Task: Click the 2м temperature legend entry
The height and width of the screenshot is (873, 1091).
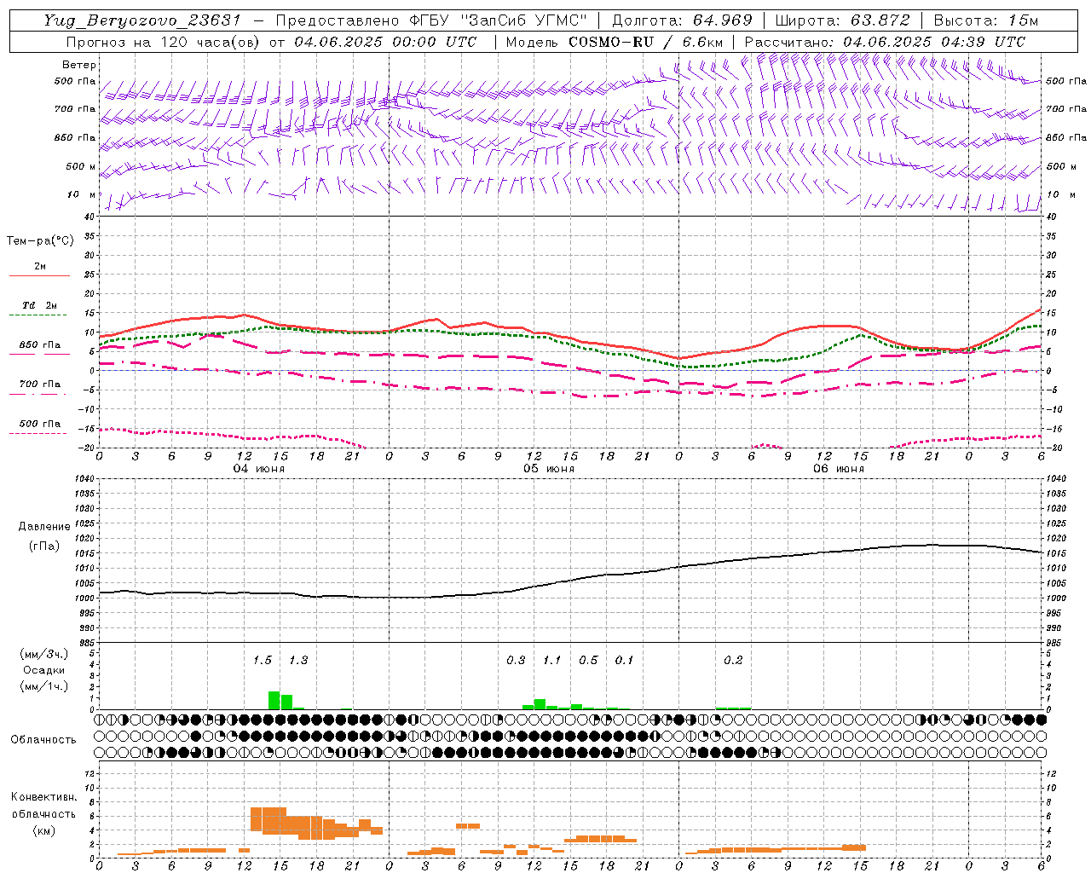Action: pos(40,267)
